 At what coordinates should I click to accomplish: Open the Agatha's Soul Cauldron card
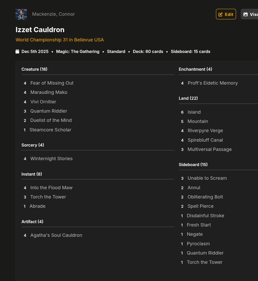click(x=56, y=235)
